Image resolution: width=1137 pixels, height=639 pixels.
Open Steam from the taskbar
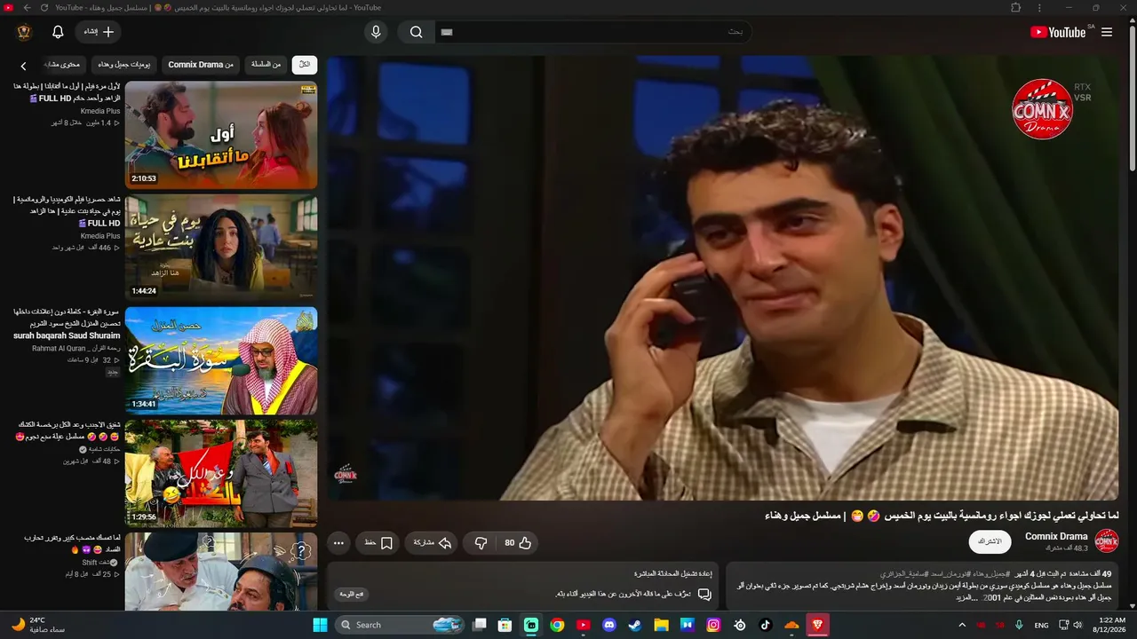coord(635,625)
